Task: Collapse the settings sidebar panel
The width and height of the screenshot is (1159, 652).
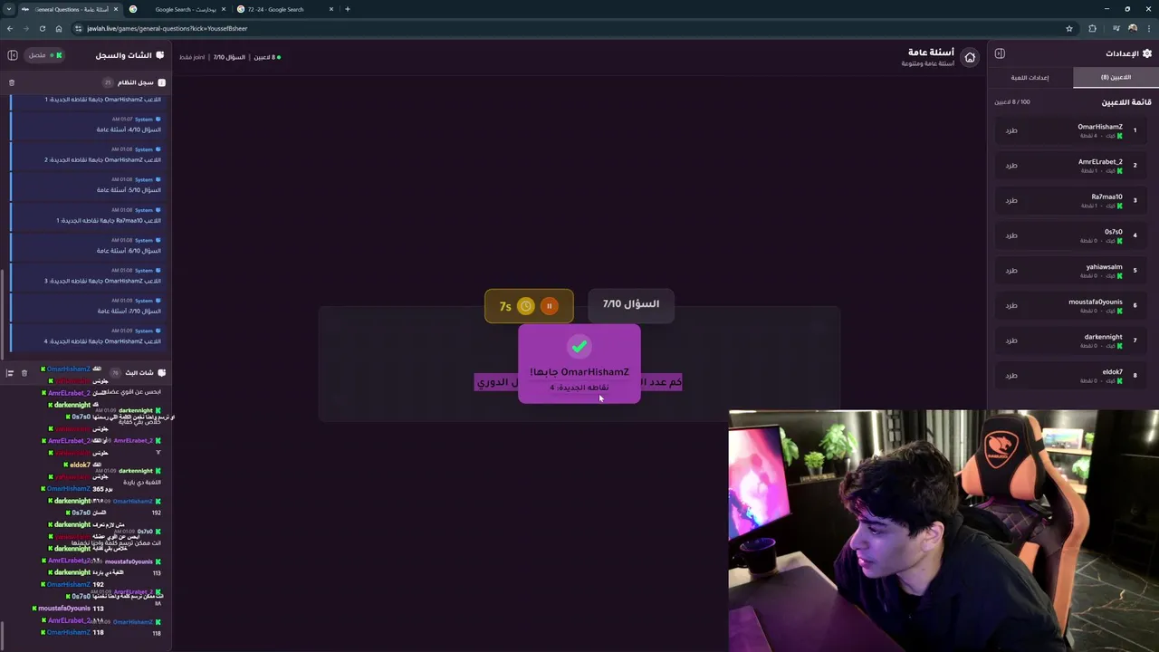Action: (x=1000, y=53)
